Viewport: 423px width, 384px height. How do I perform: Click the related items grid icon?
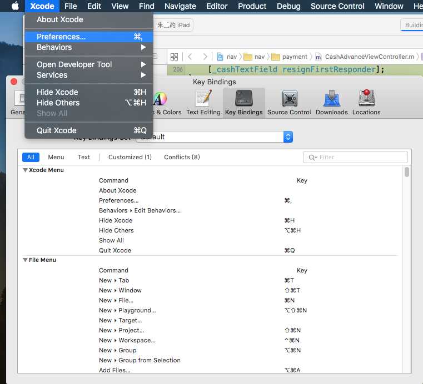175,57
